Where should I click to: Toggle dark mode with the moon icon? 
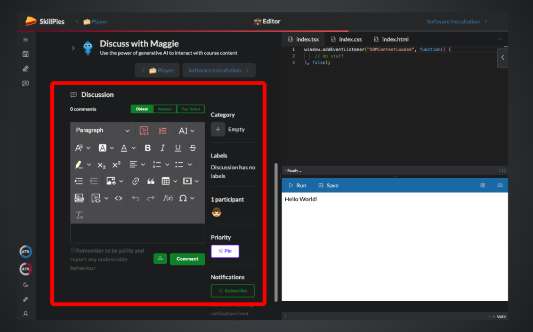pos(26,285)
